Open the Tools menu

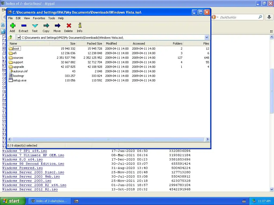pos(52,18)
